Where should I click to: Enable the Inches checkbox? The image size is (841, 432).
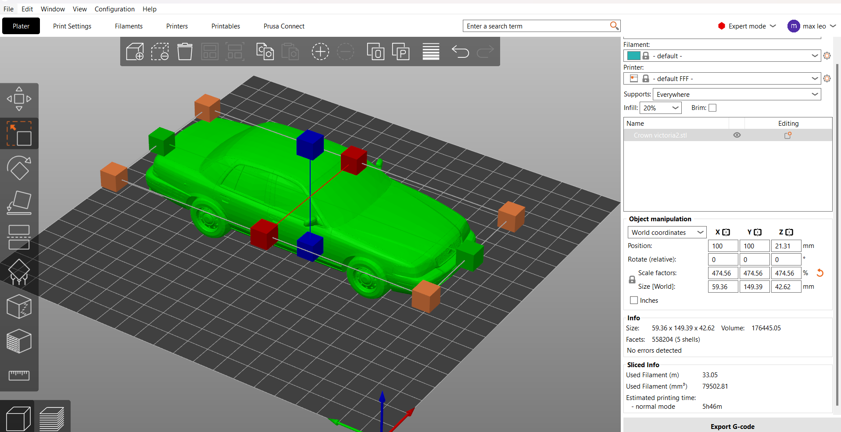click(x=634, y=300)
